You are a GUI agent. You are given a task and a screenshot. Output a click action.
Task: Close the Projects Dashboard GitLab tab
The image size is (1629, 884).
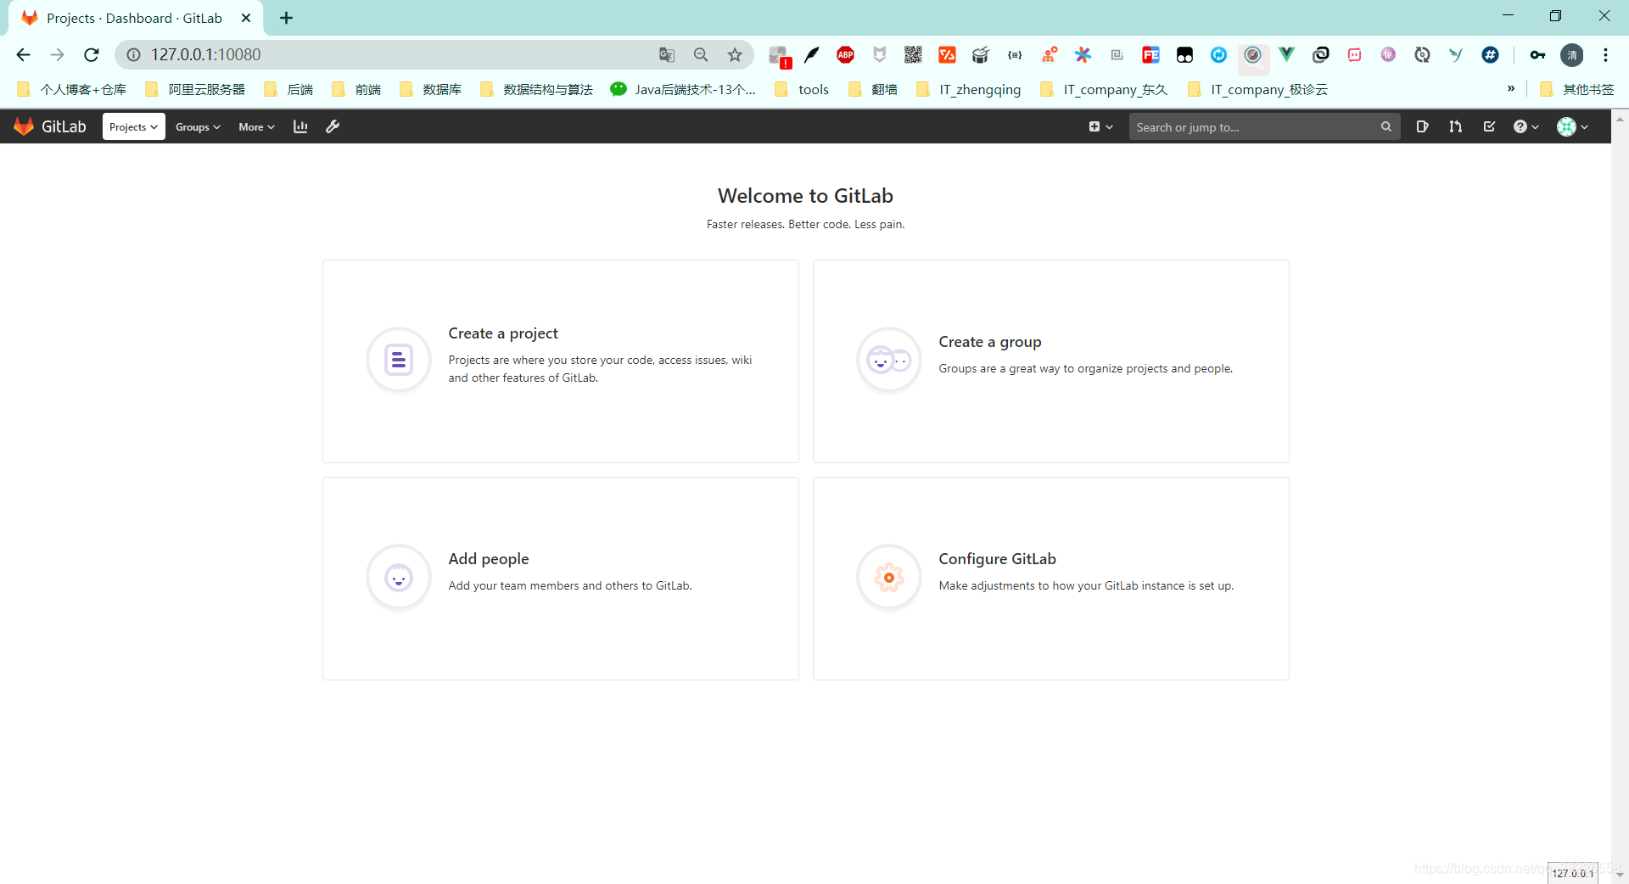[x=246, y=18]
